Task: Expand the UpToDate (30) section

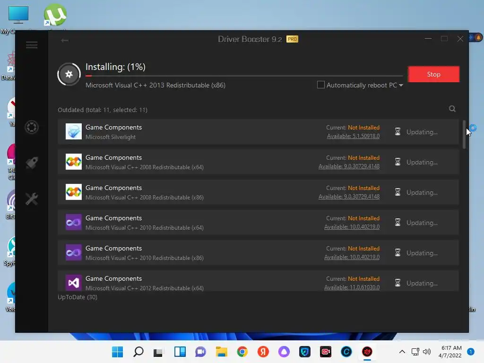Action: click(x=78, y=297)
